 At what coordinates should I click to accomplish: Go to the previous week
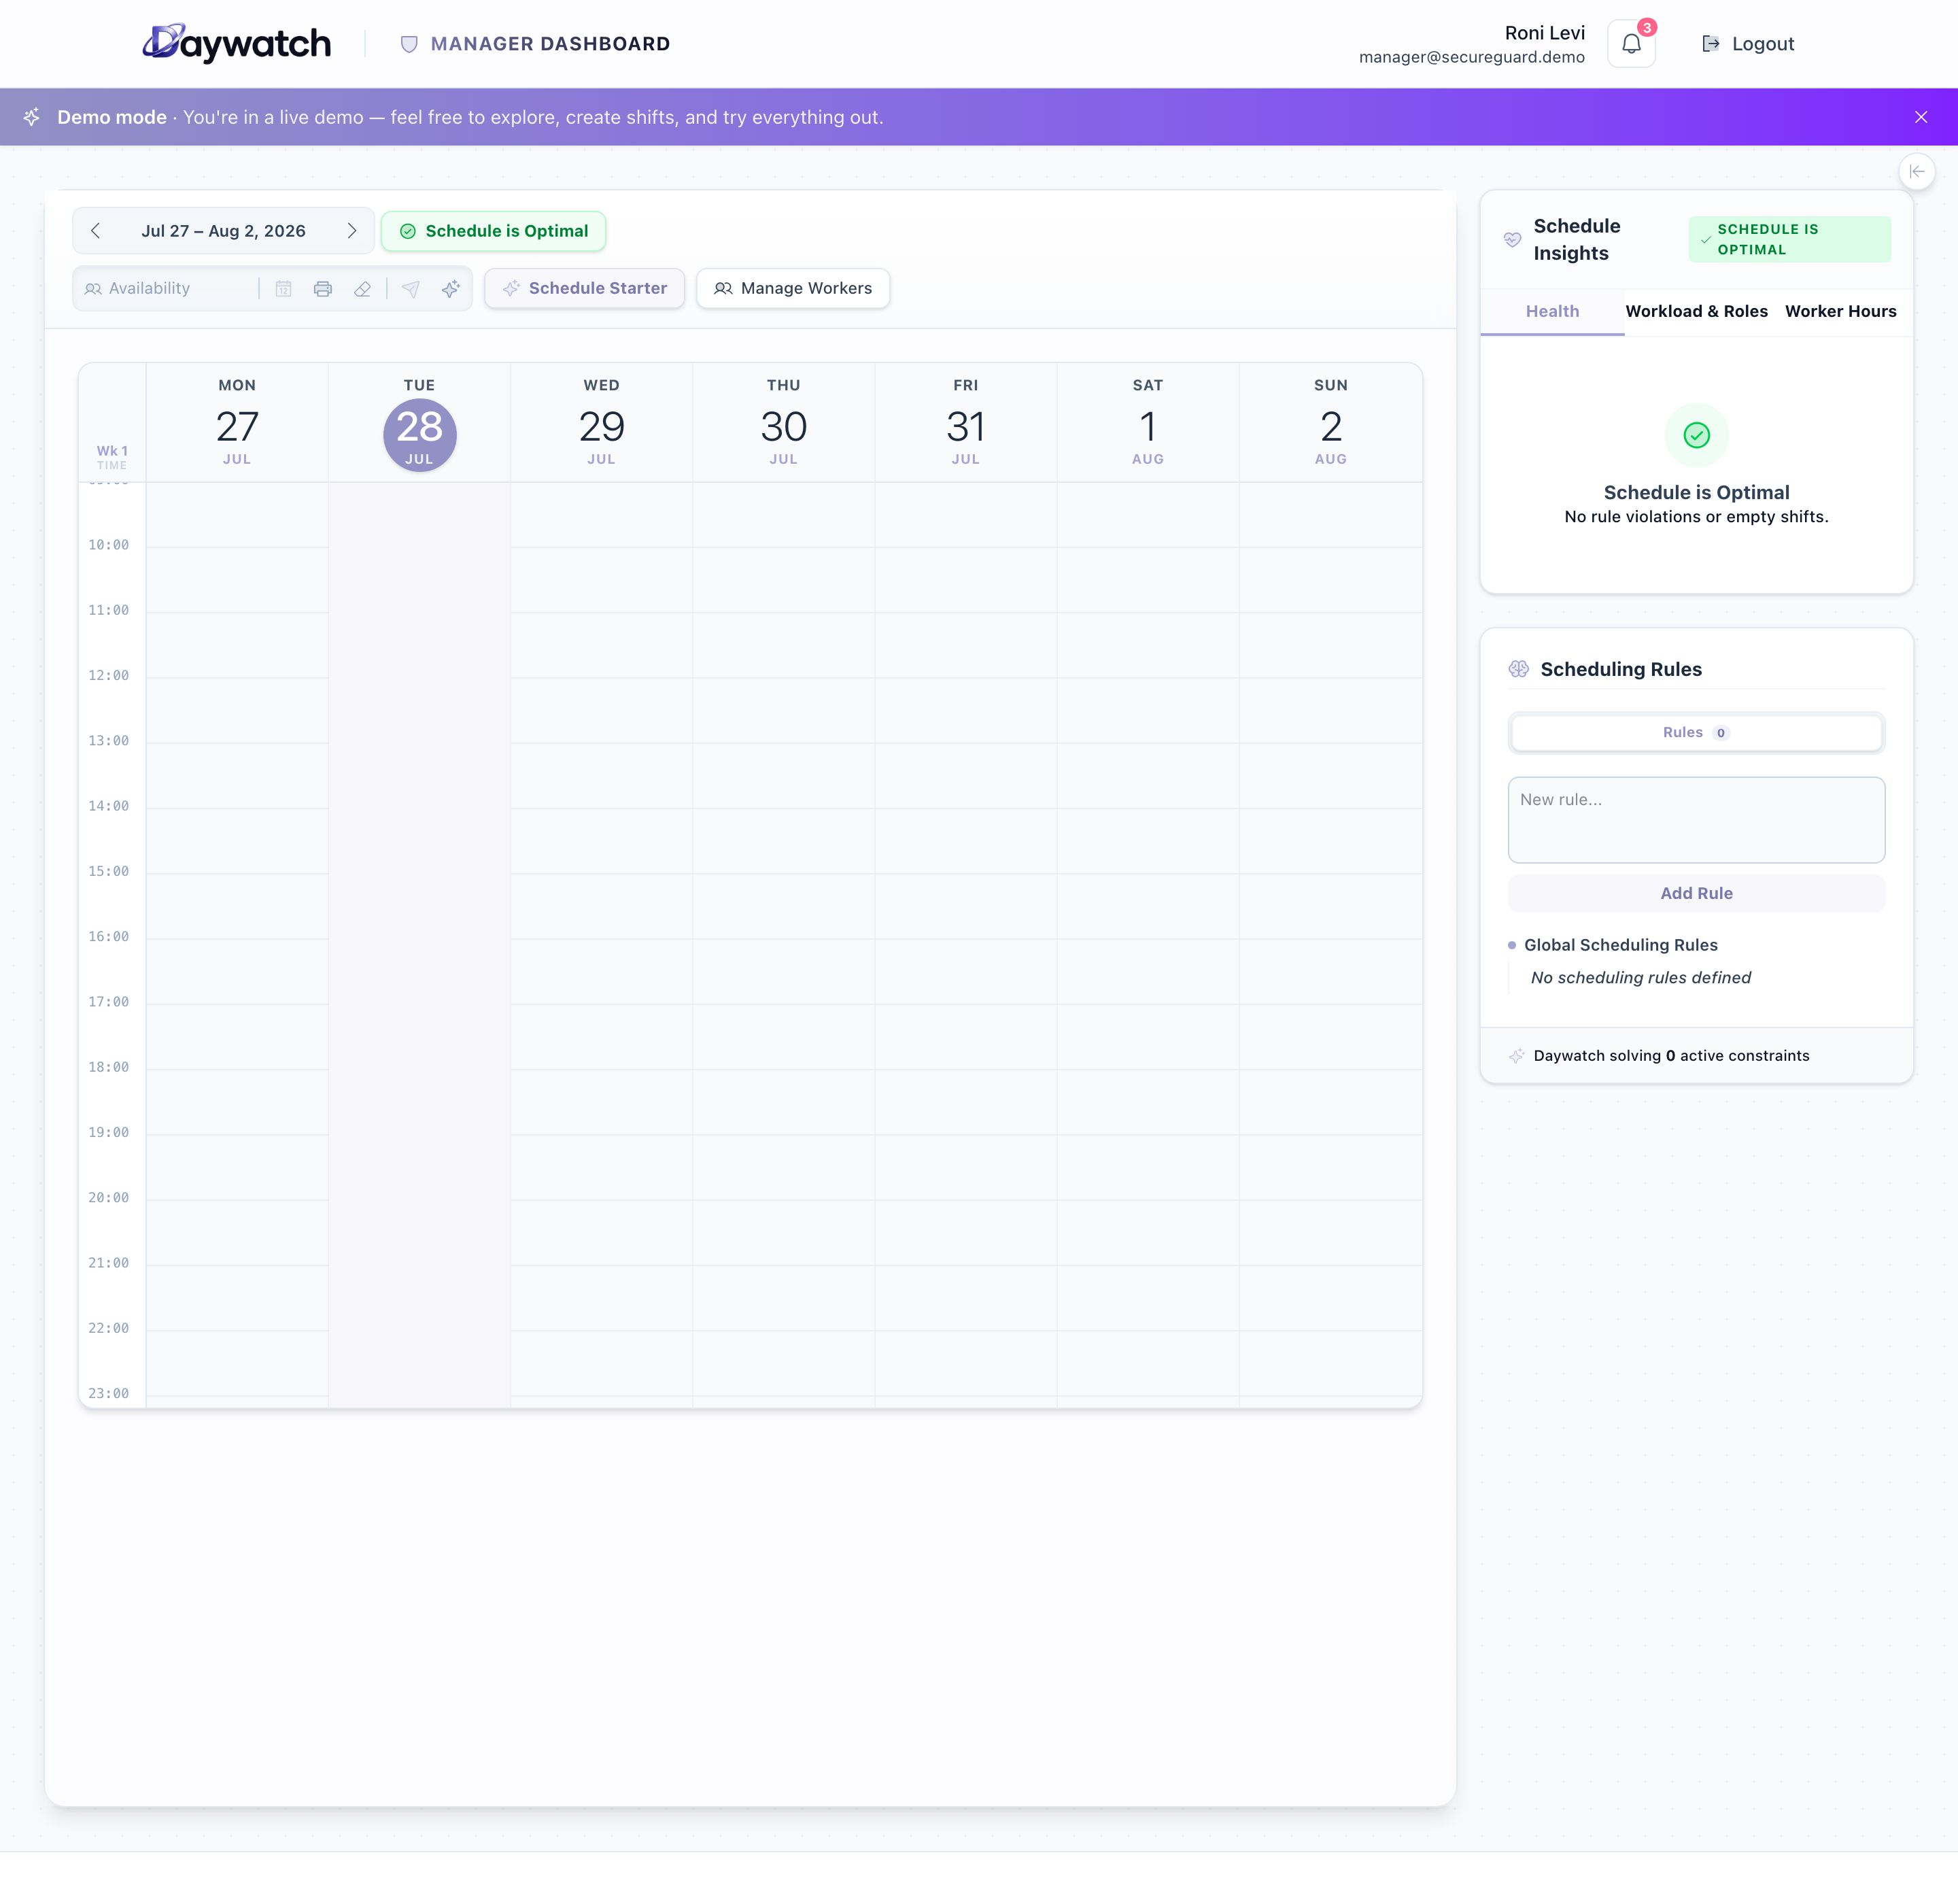[x=96, y=231]
